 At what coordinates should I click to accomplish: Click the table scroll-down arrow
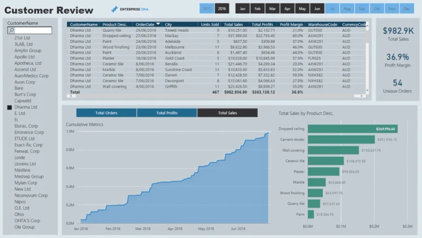[x=367, y=90]
